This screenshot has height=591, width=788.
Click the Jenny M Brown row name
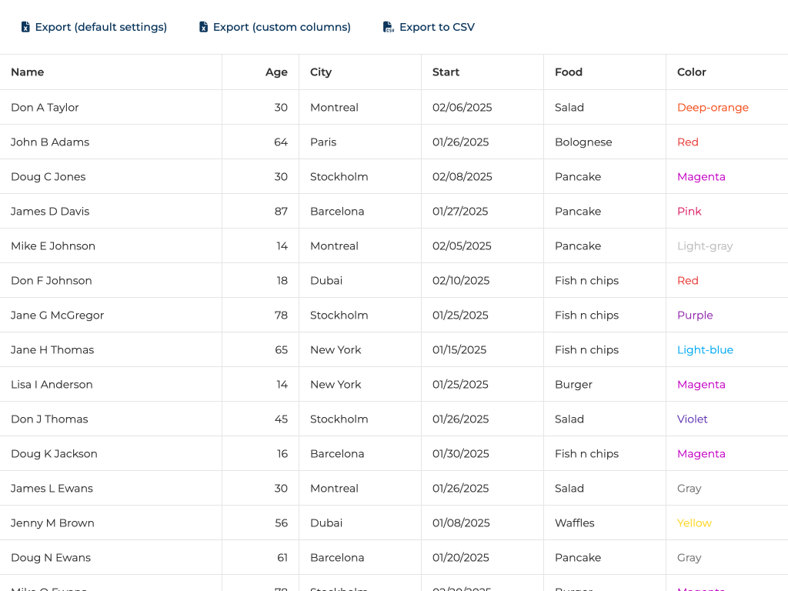[52, 523]
